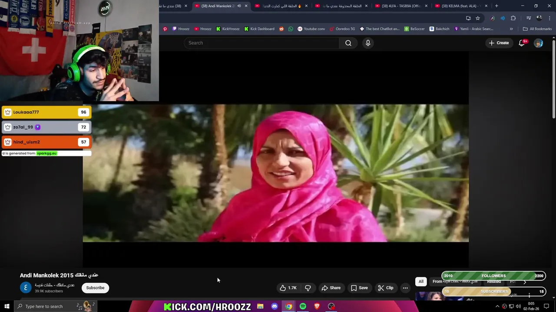
Task: Open the browser Extensions puzzle icon
Action: coord(513,18)
